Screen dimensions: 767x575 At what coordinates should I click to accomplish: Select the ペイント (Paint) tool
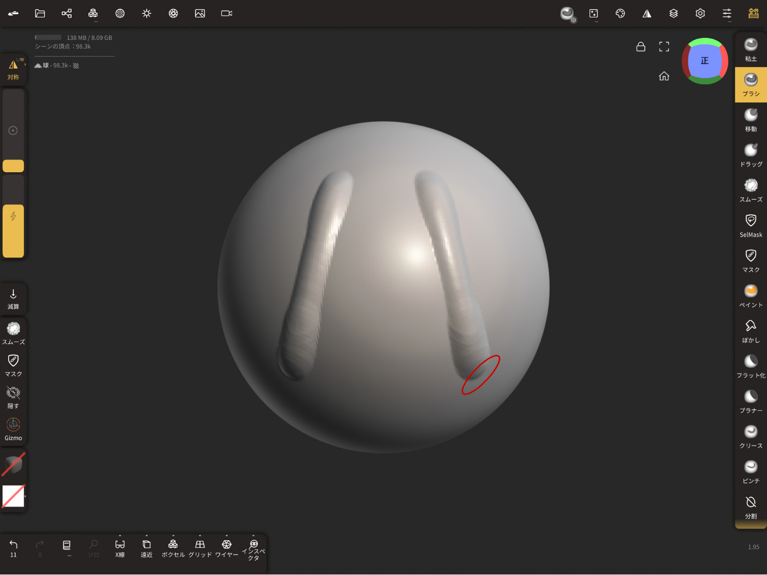[750, 296]
